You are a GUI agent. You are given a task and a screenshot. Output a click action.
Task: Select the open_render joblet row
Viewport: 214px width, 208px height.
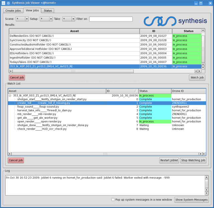[x=107, y=122]
